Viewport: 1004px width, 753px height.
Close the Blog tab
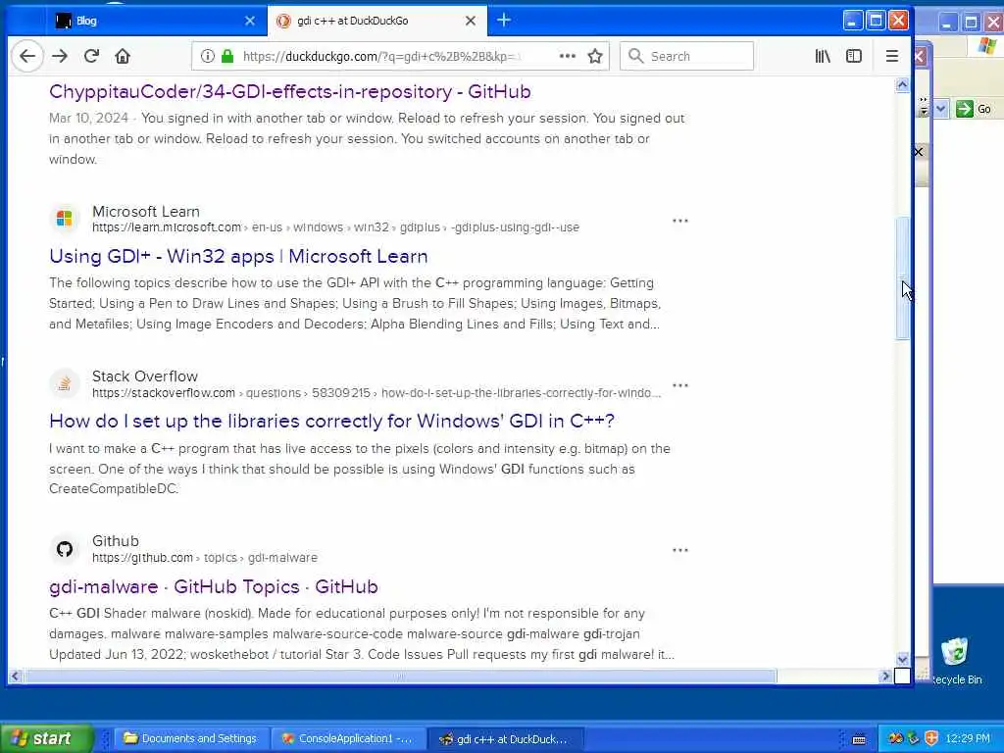(250, 21)
